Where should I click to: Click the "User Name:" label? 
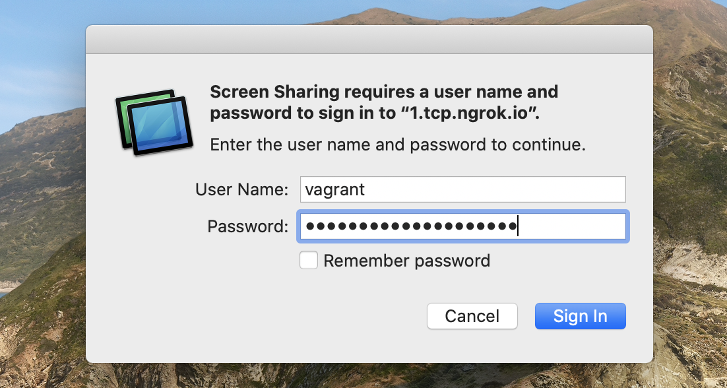click(x=242, y=190)
